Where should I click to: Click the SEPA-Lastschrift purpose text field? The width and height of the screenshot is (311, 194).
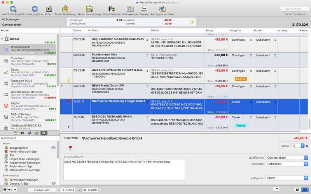point(124,170)
